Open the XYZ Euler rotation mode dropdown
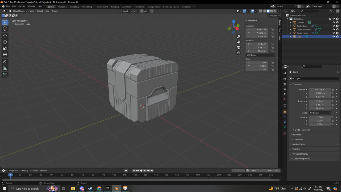The width and height of the screenshot is (341, 192). pyautogui.click(x=260, y=55)
